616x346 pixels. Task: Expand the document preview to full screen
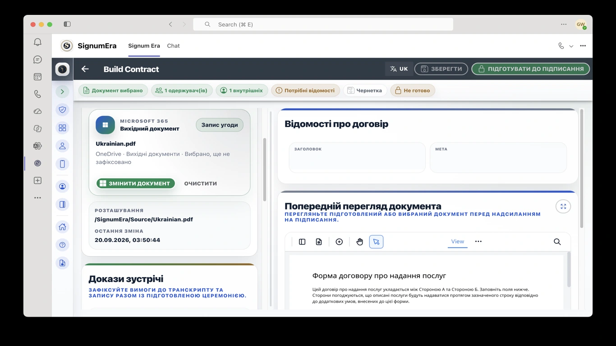563,206
